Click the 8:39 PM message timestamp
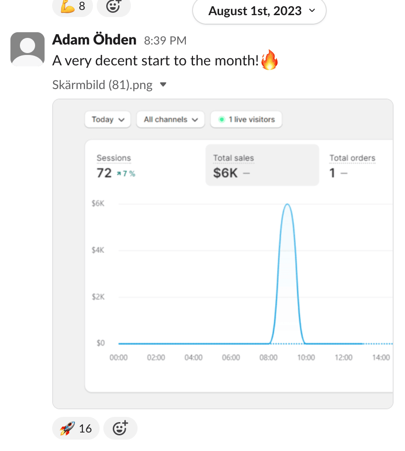Image resolution: width=405 pixels, height=451 pixels. pos(165,41)
